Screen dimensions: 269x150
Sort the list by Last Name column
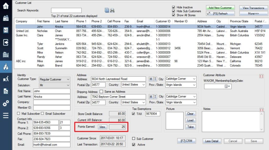(x=61, y=21)
